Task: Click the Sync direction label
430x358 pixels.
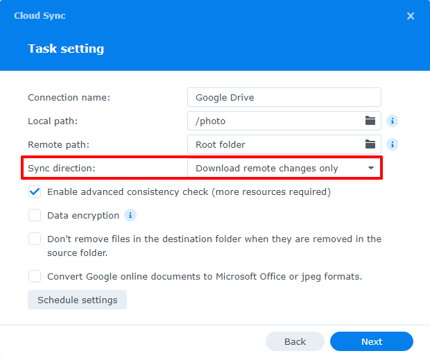Action: coord(62,168)
